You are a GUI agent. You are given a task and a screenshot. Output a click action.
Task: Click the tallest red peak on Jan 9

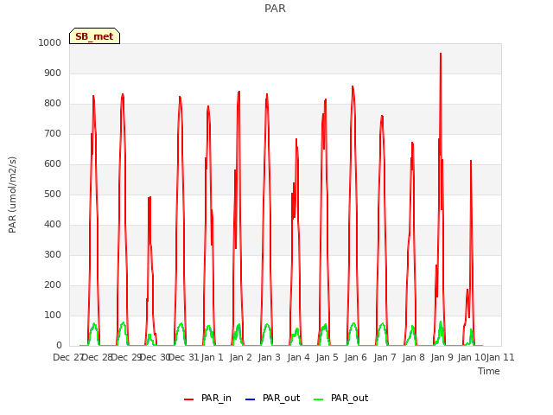(441, 54)
